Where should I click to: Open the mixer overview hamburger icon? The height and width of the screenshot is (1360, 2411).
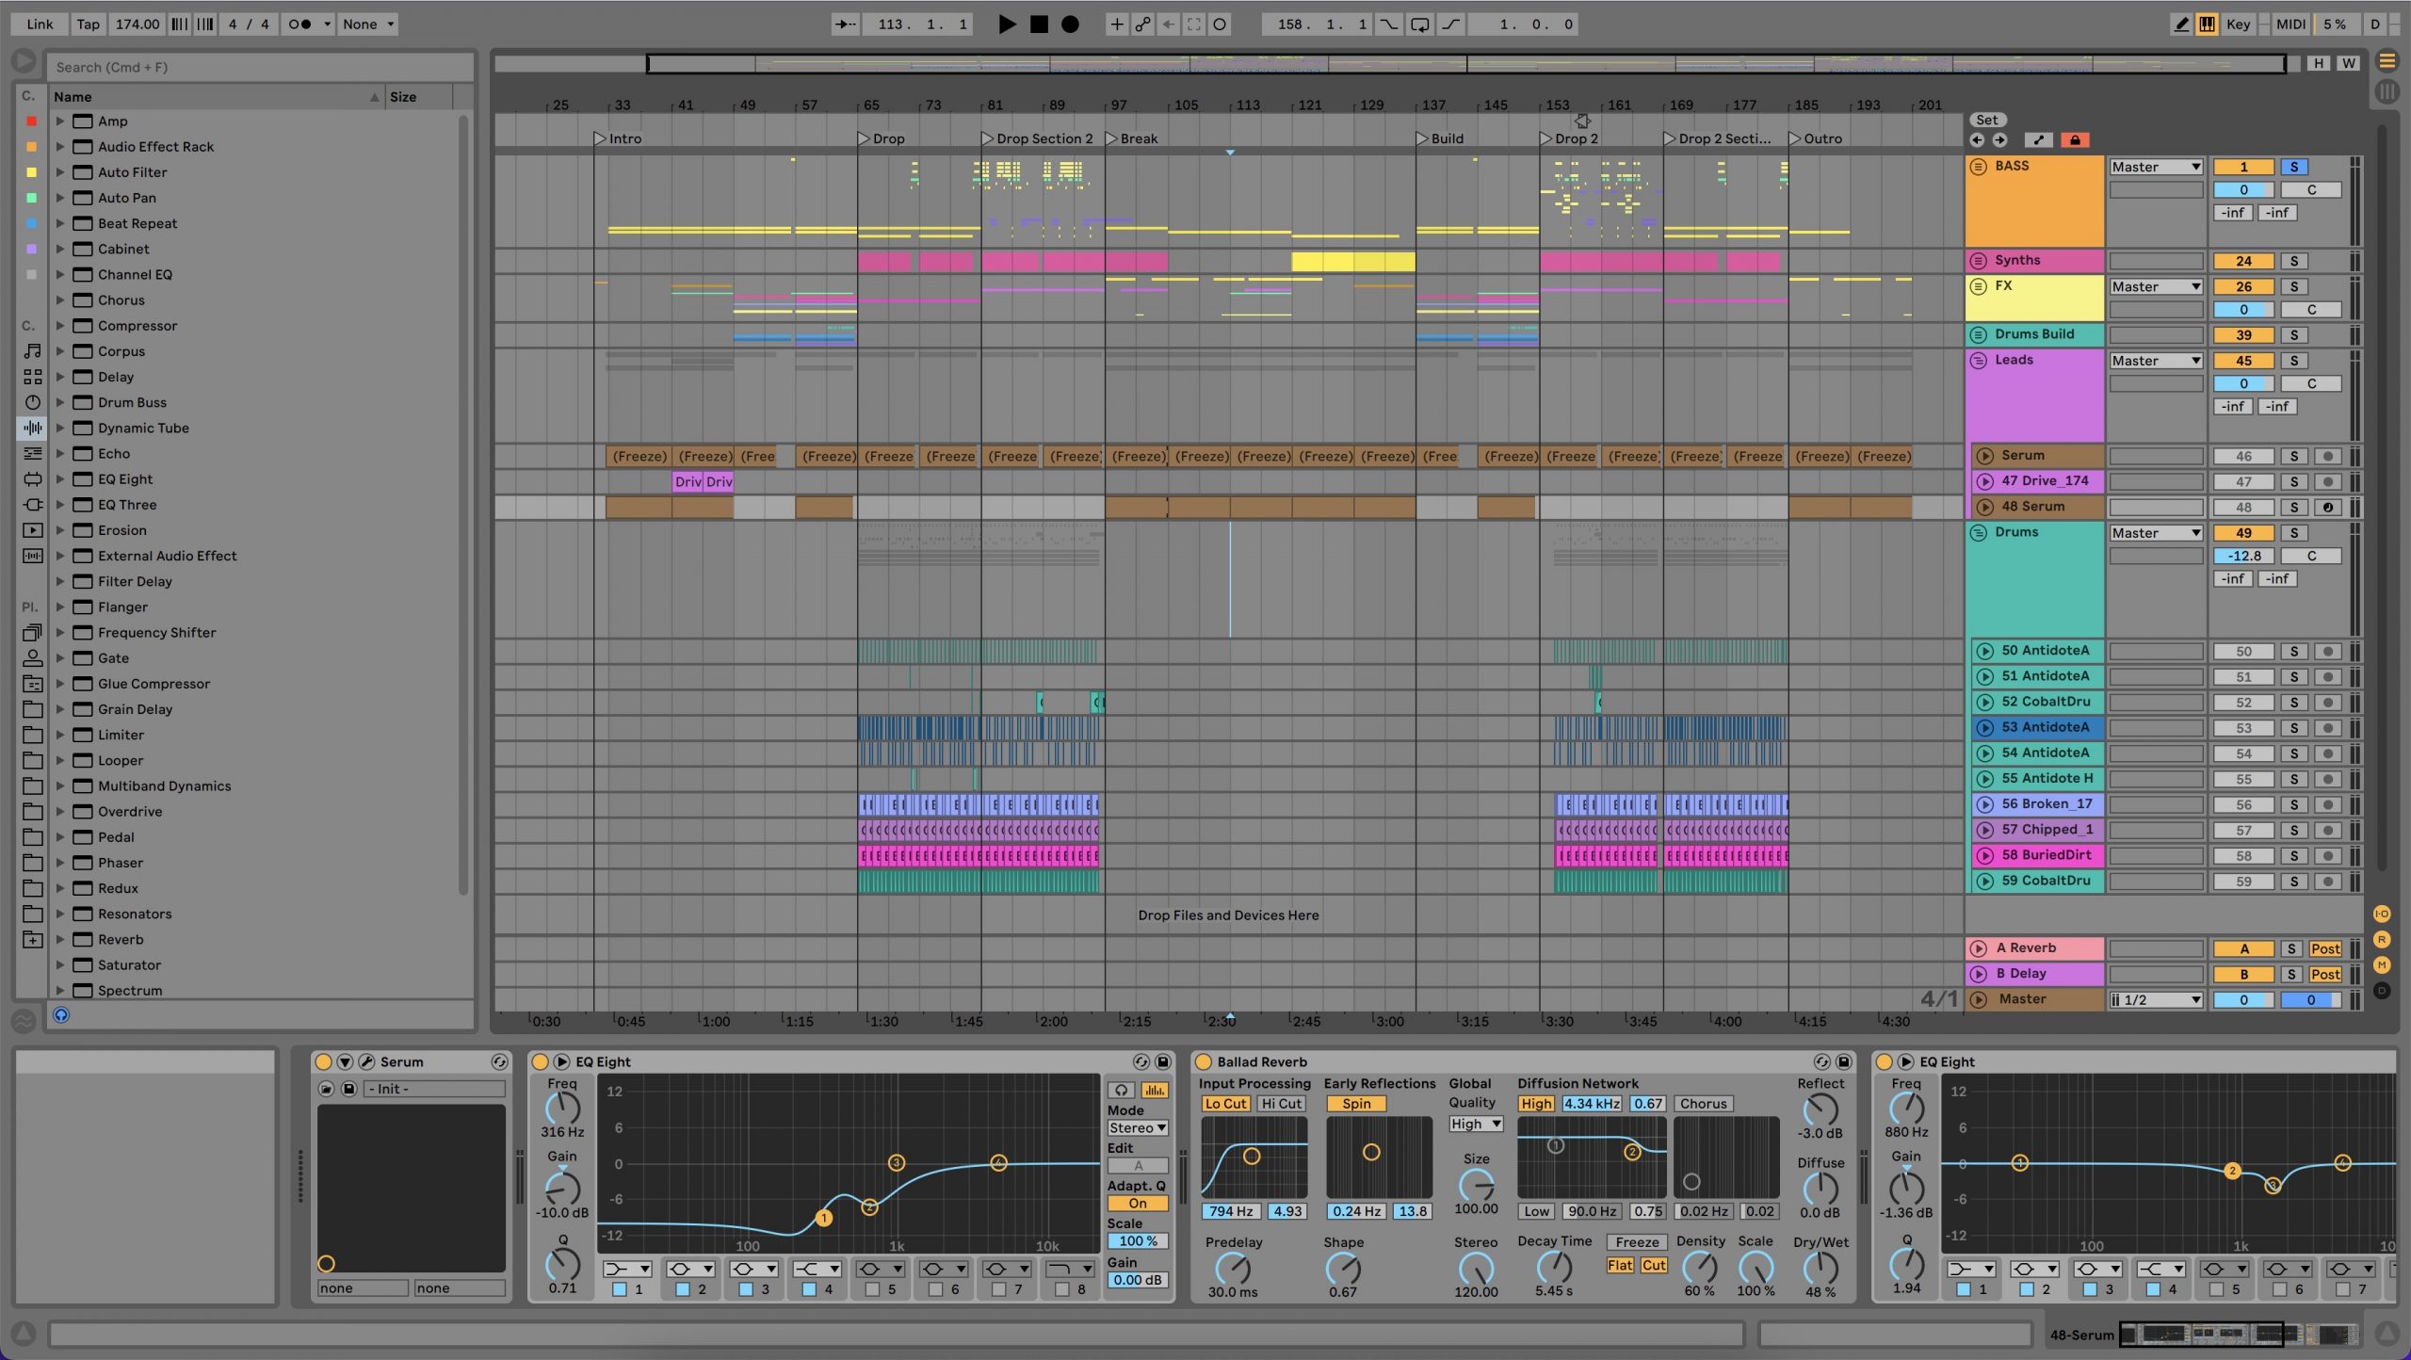pyautogui.click(x=2388, y=60)
